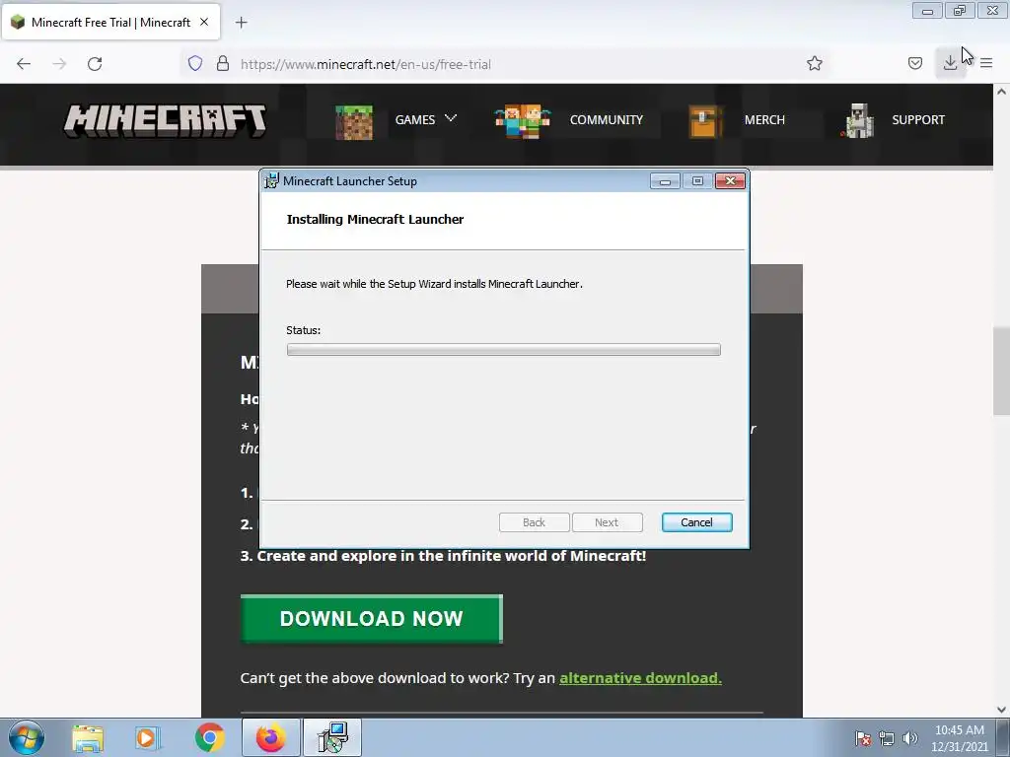
Task: Click the iron golem Support icon
Action: tap(857, 121)
